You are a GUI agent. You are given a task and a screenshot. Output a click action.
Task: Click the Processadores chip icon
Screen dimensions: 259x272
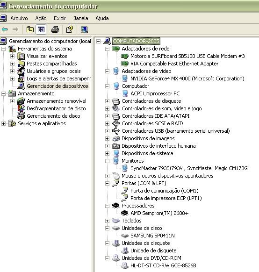coord(116,206)
